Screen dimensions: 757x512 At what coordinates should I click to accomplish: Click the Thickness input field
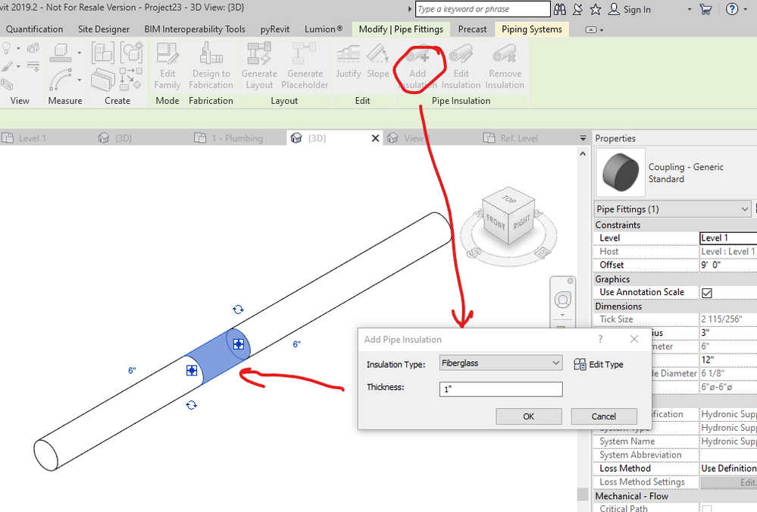click(x=501, y=389)
